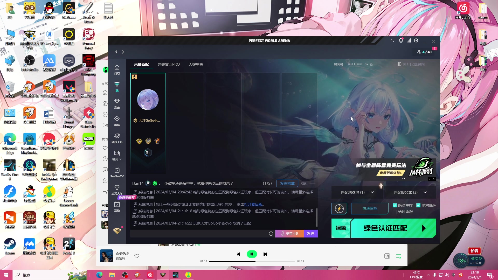Show hidden tray icons with the chevron
498x280 pixels.
pos(428,275)
